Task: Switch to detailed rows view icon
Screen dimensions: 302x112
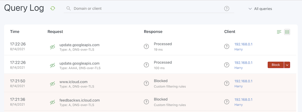Action: [287, 32]
